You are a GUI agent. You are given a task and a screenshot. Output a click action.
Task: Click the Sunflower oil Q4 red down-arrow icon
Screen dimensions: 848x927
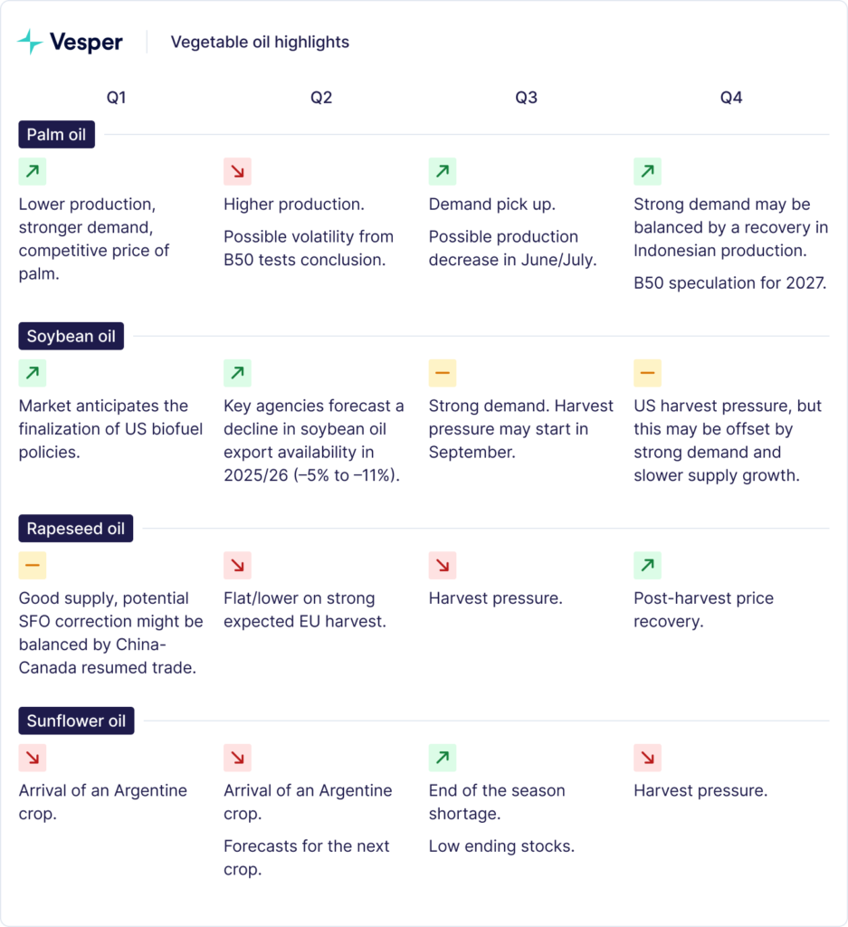647,758
